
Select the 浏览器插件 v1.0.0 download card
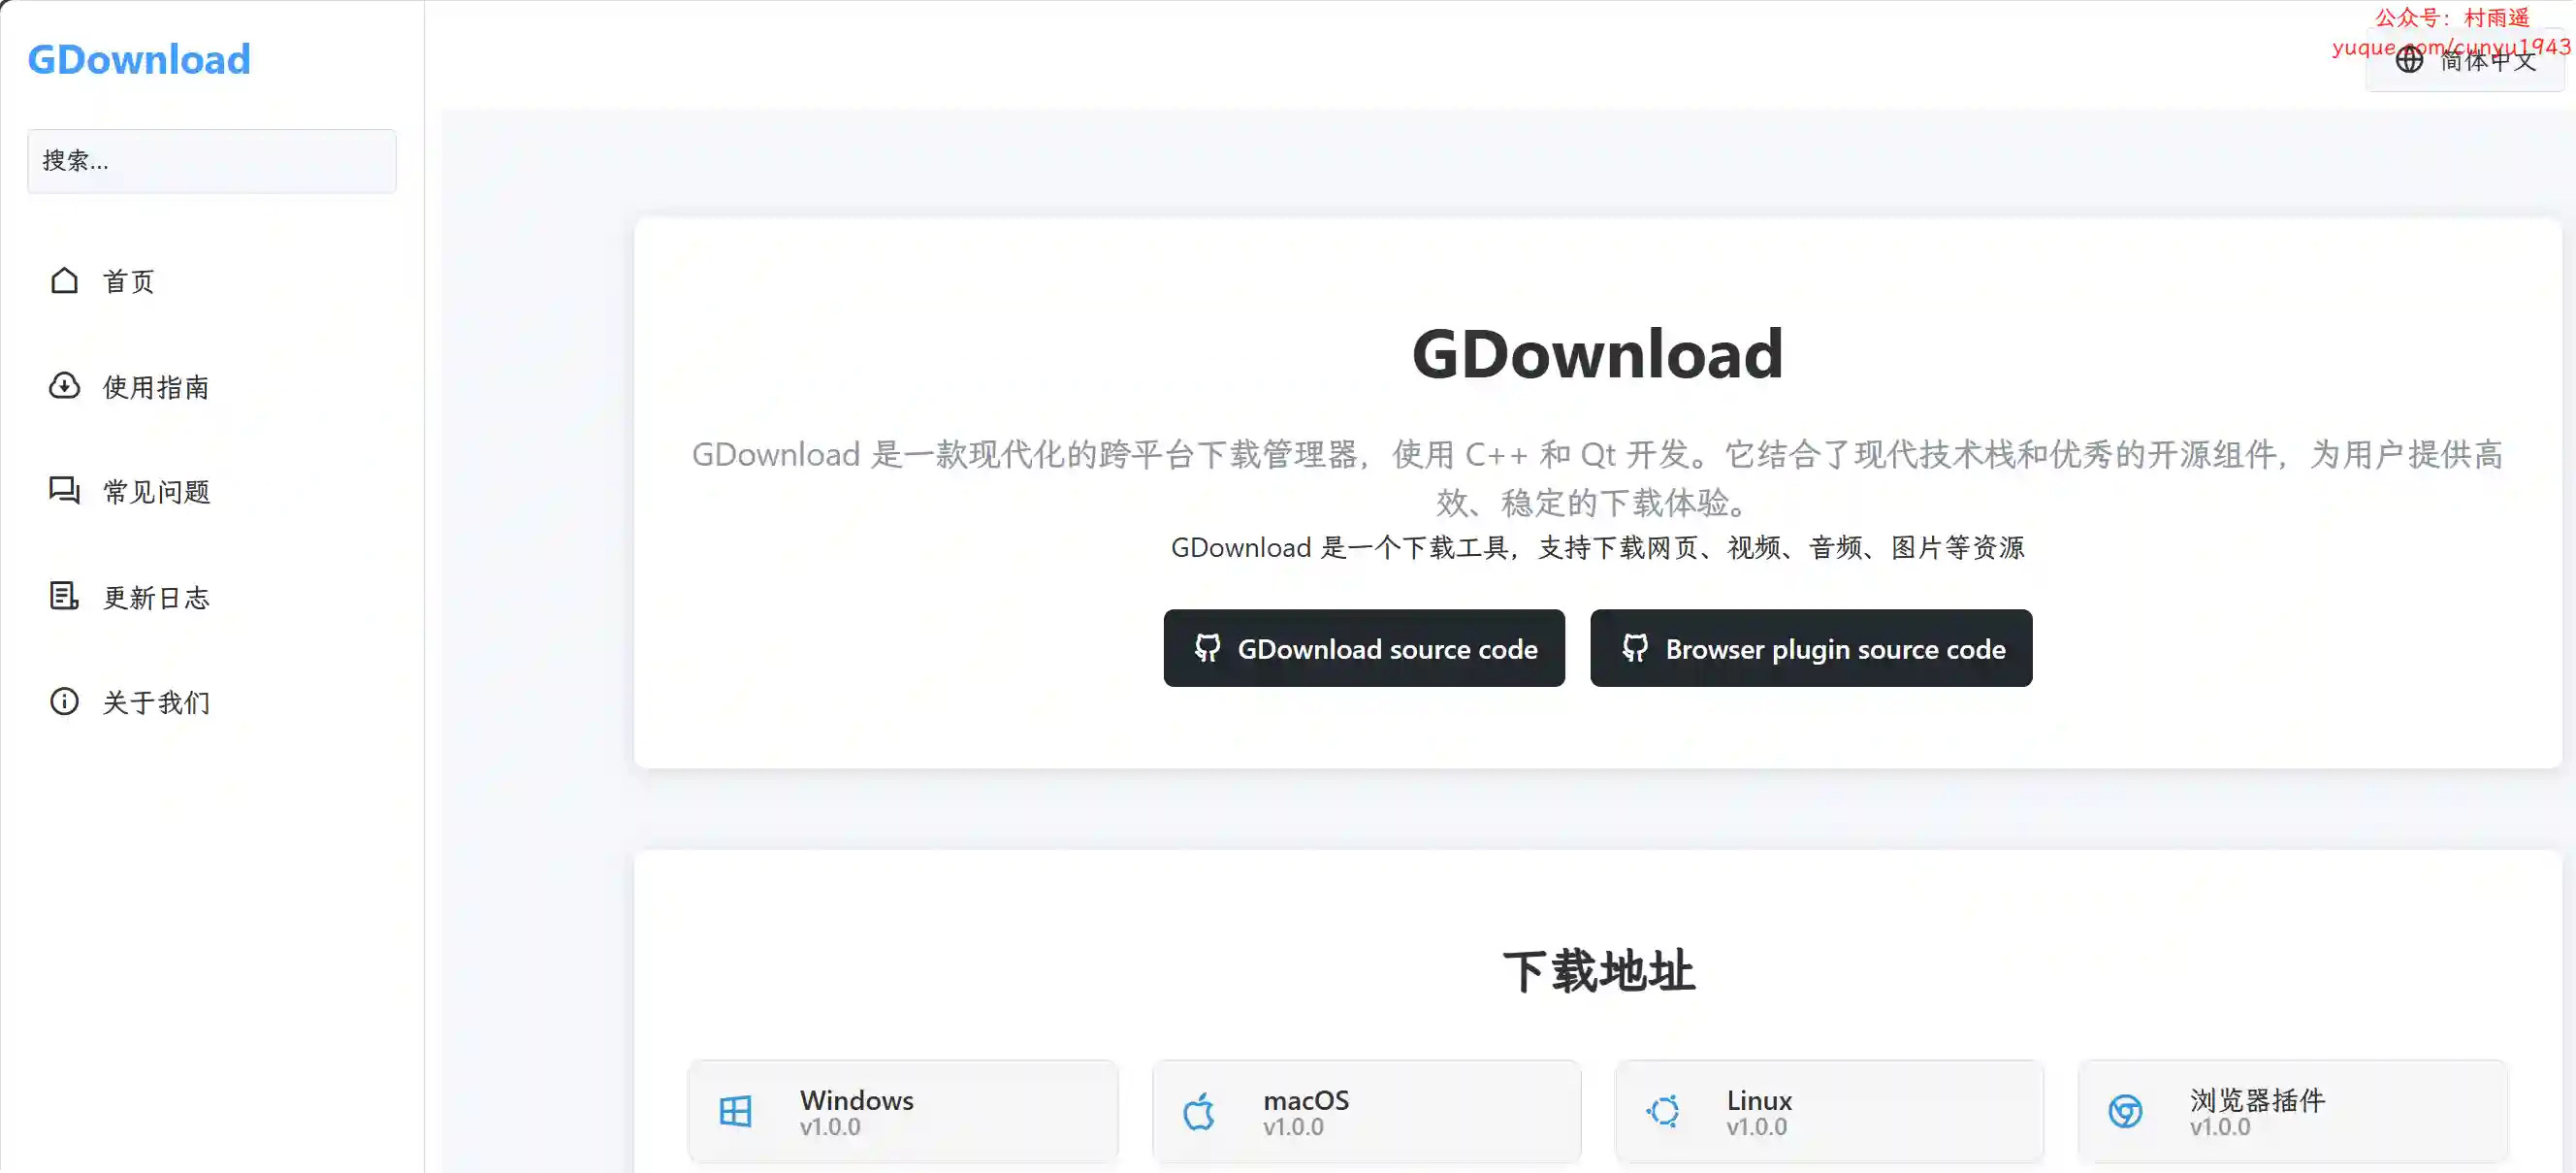tap(2293, 1111)
